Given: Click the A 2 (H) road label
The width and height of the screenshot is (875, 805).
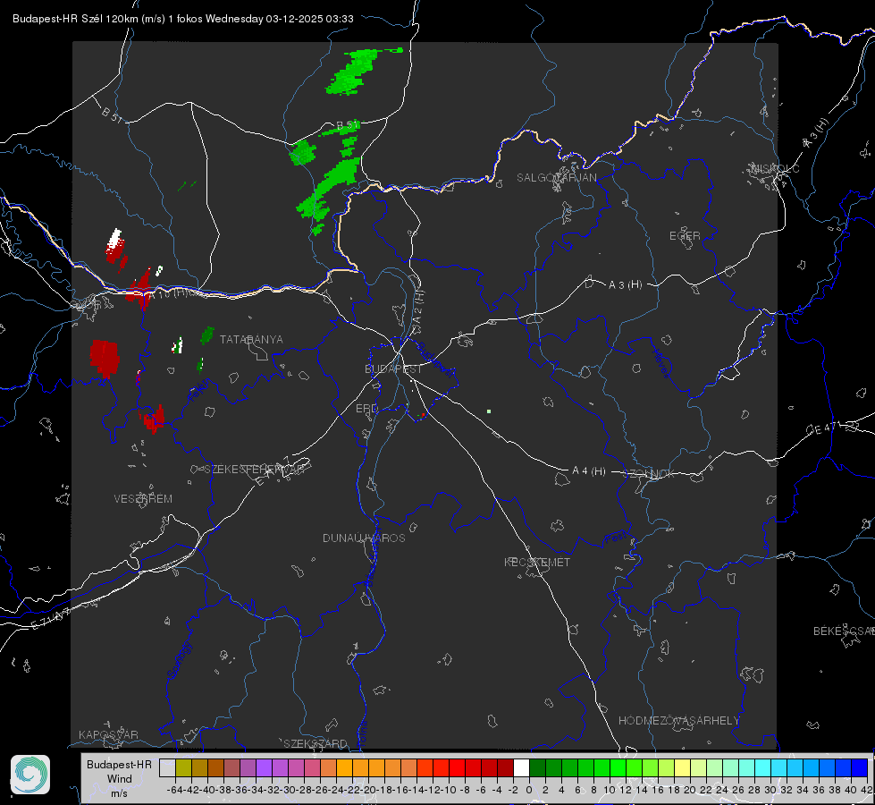Looking at the screenshot, I should click(x=417, y=309).
